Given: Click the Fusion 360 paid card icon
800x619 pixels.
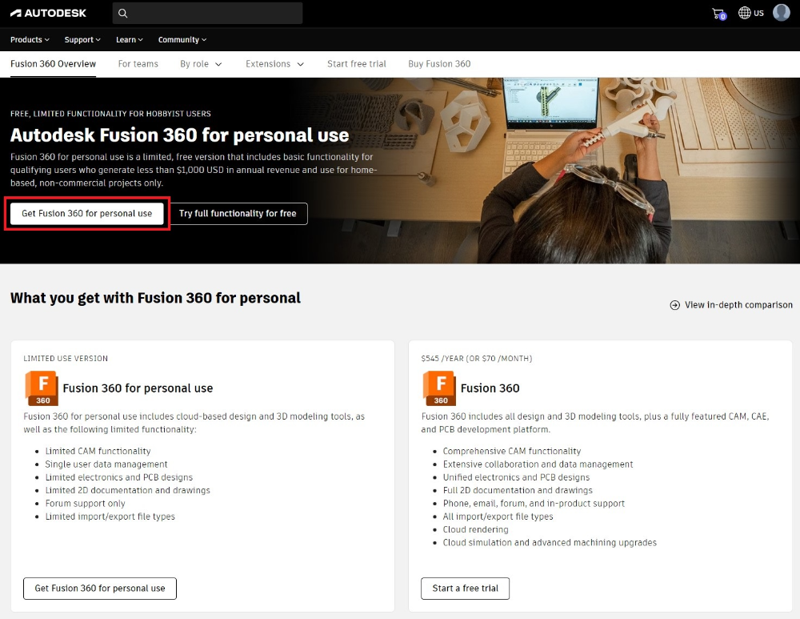Looking at the screenshot, I should 438,388.
